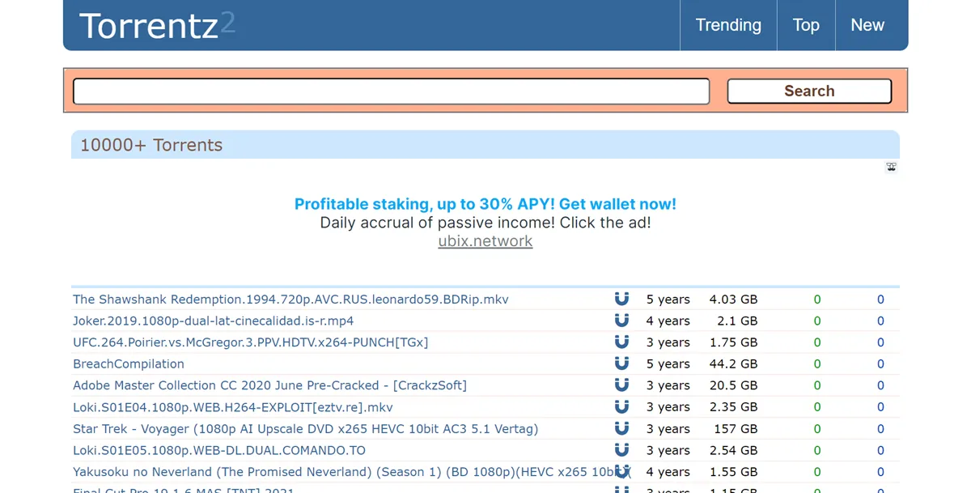971x493 pixels.
Task: Click the 44.2 GB size value
Action: pos(734,364)
